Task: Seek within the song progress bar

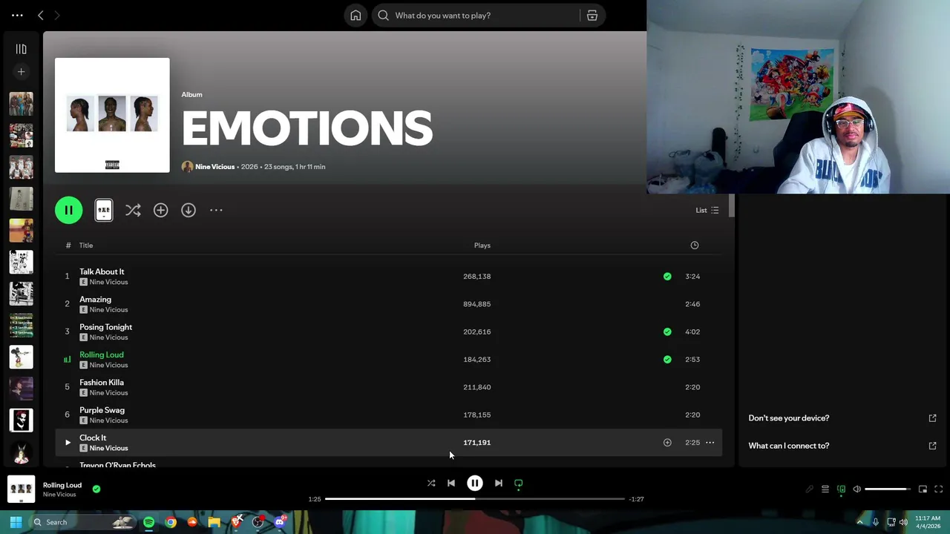Action: coord(475,499)
